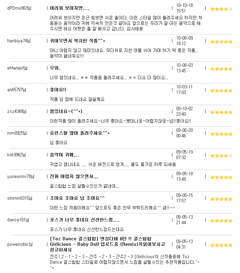The width and height of the screenshot is (240, 273).
Task: Open the review titled '어려워 보이지만....'
Action: tap(69, 8)
